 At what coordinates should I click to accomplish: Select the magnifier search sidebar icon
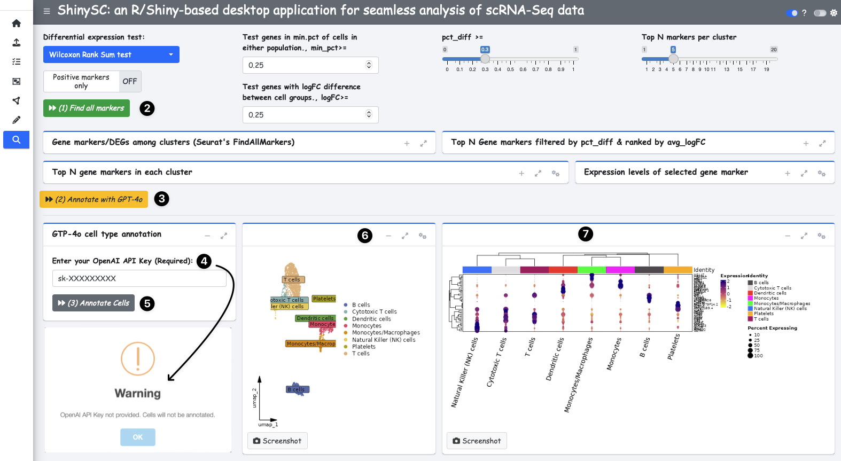(x=16, y=140)
